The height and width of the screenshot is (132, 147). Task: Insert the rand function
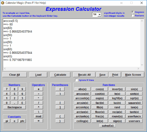pyautogui.click(x=117, y=107)
